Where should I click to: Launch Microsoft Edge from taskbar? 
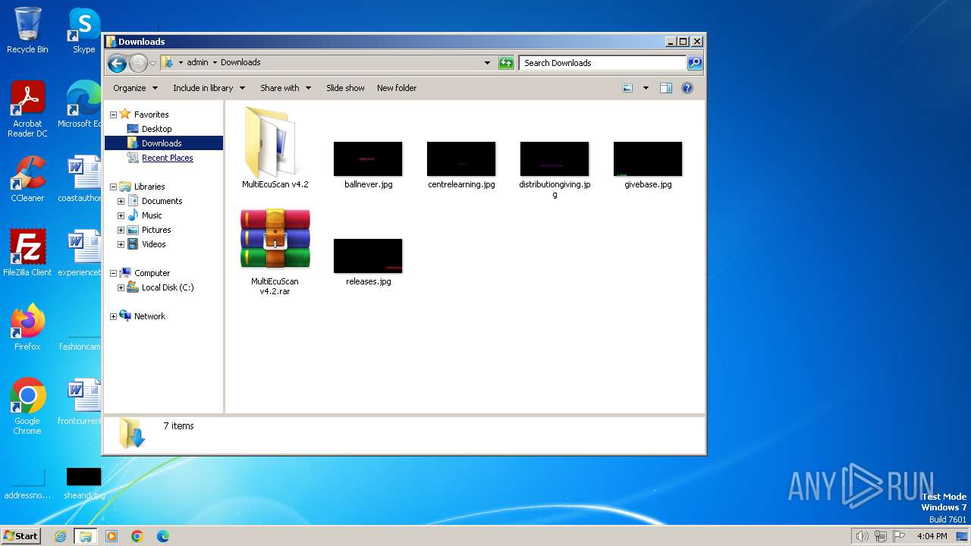[163, 536]
